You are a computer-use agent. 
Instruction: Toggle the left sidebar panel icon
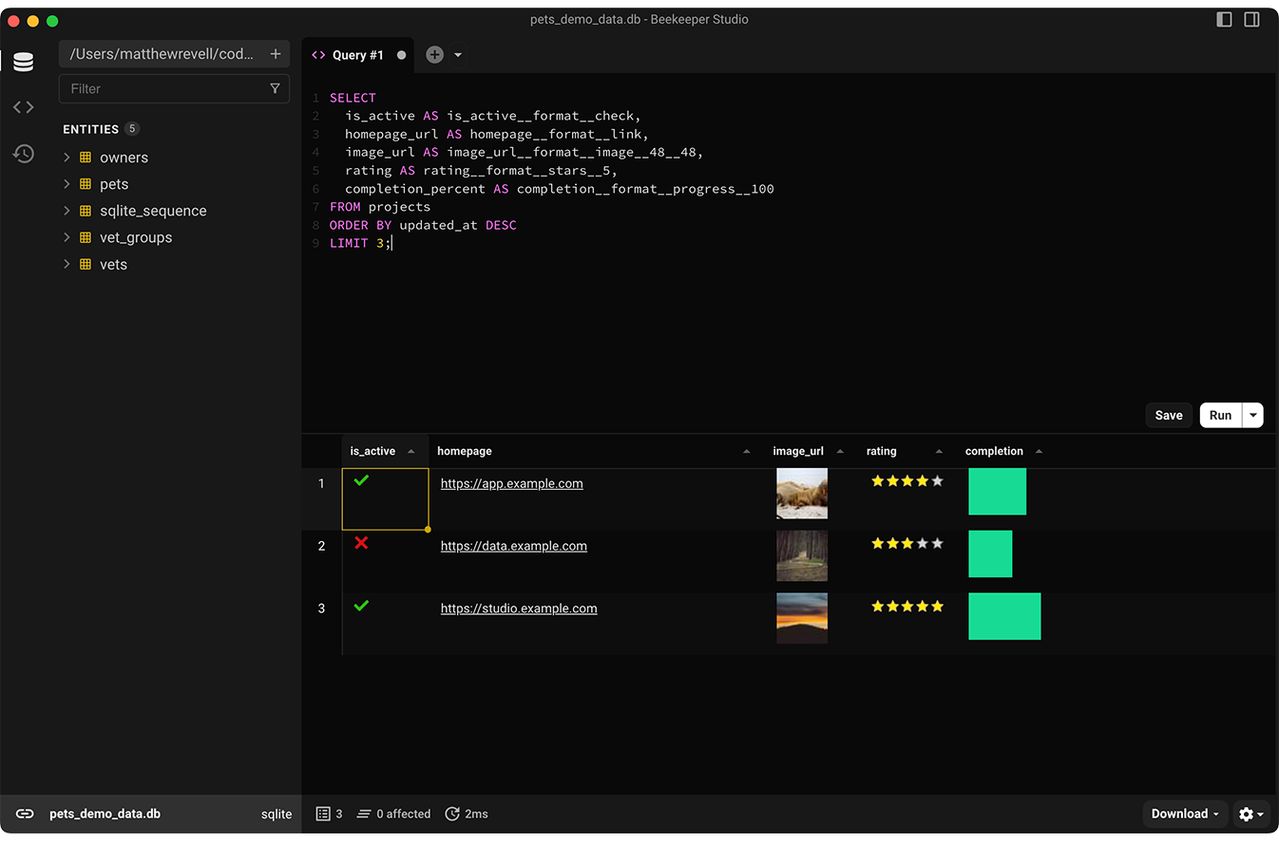pos(1224,19)
